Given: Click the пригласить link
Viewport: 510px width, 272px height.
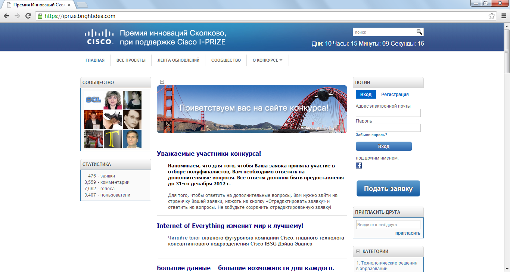Looking at the screenshot, I should pos(408,233).
